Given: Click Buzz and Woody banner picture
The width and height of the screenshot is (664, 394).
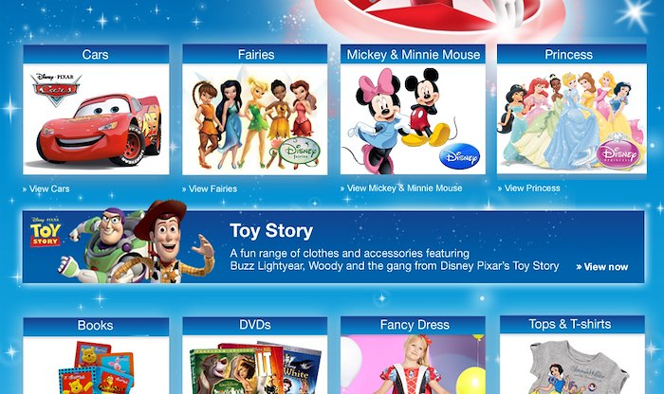Looking at the screenshot, I should pyautogui.click(x=137, y=242).
